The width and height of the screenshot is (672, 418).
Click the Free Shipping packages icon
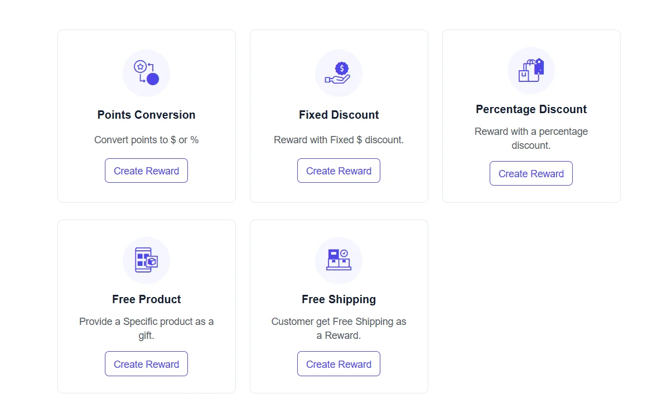(339, 260)
